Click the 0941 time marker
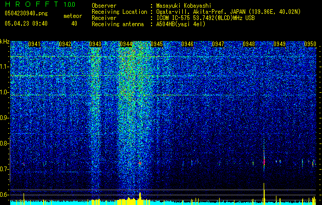This screenshot has width=322, height=205. pos(34,44)
